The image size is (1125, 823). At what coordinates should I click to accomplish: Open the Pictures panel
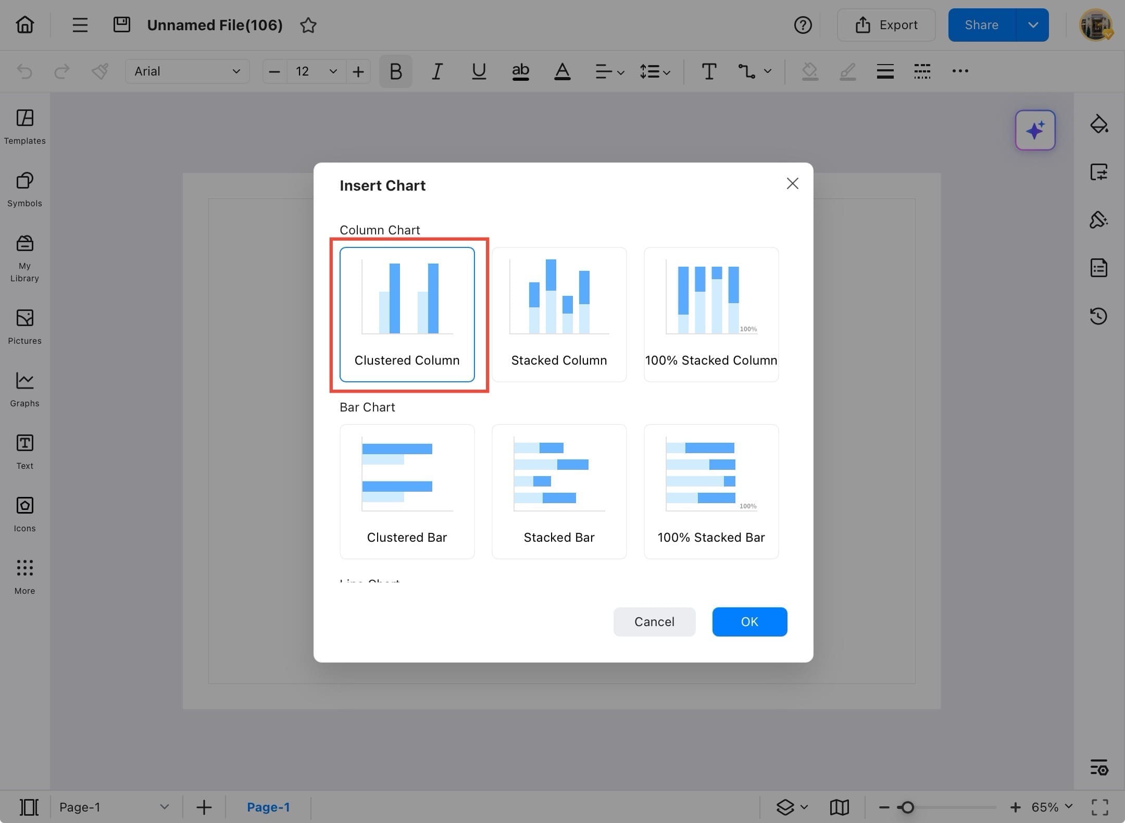tap(24, 326)
